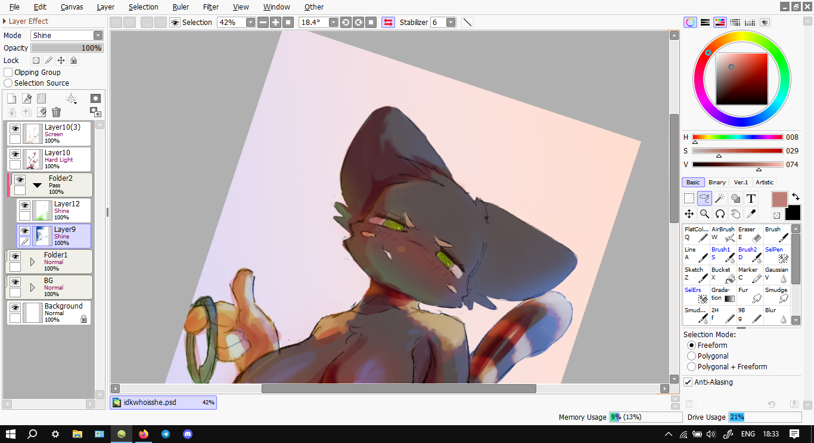Toggle horizontal flip view
Screen dimensions: 814x443
(x=388, y=22)
